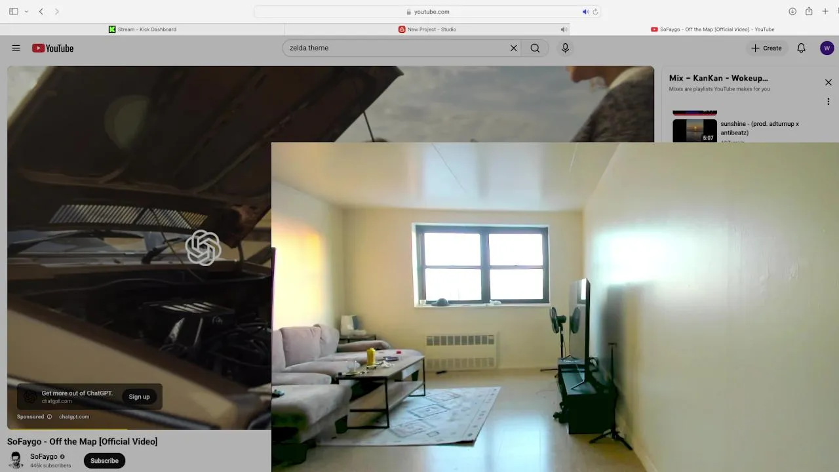Click the Sponsored info icon
The width and height of the screenshot is (839, 472).
click(x=49, y=417)
